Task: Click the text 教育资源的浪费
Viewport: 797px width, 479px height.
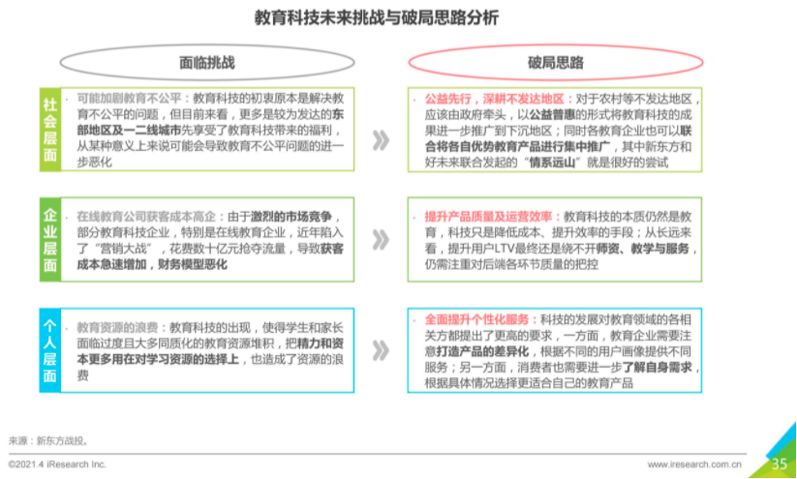Action: click(118, 327)
